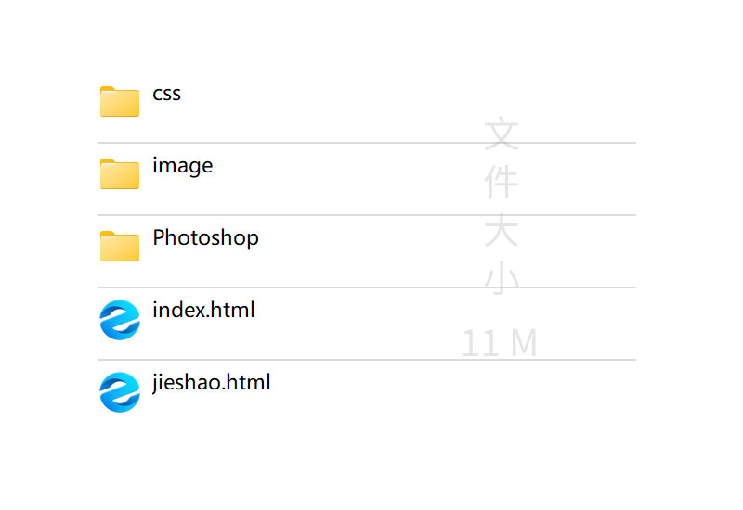The image size is (743, 510).
Task: Click the number 11 in the size text
Action: [481, 344]
